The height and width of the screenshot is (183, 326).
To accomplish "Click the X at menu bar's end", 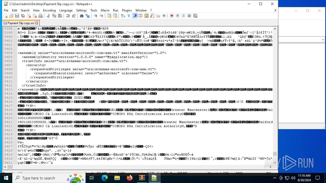I will click(x=275, y=10).
